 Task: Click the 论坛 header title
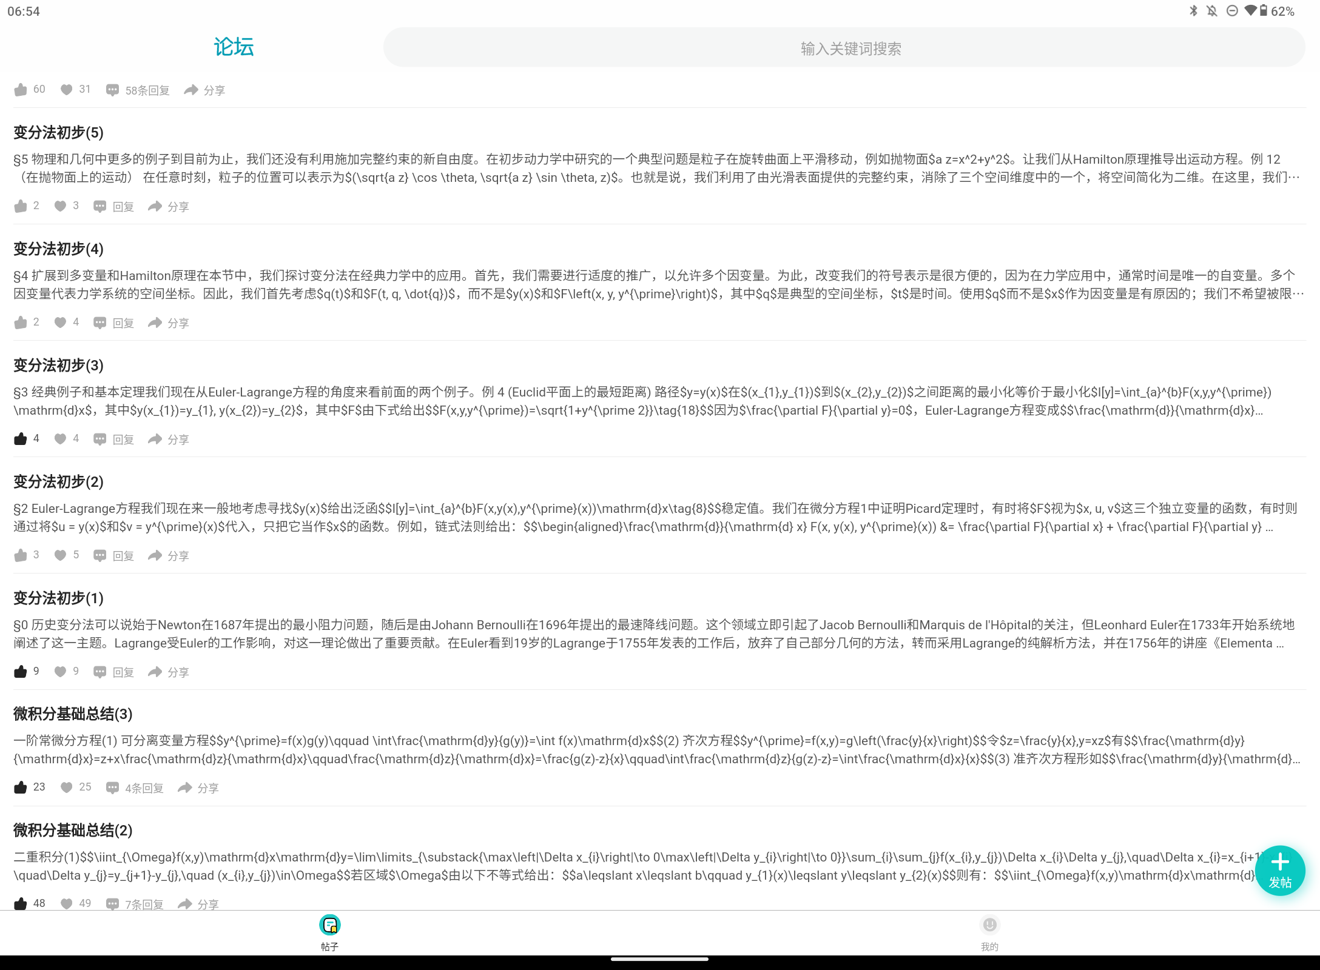[x=234, y=47]
